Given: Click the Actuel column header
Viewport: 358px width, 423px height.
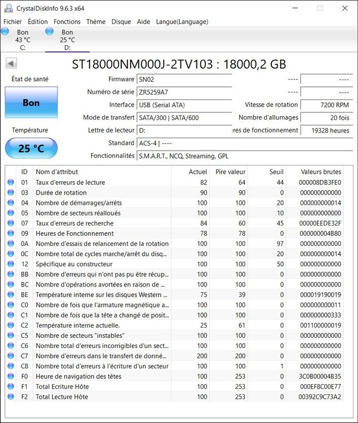Looking at the screenshot, I should 191,171.
